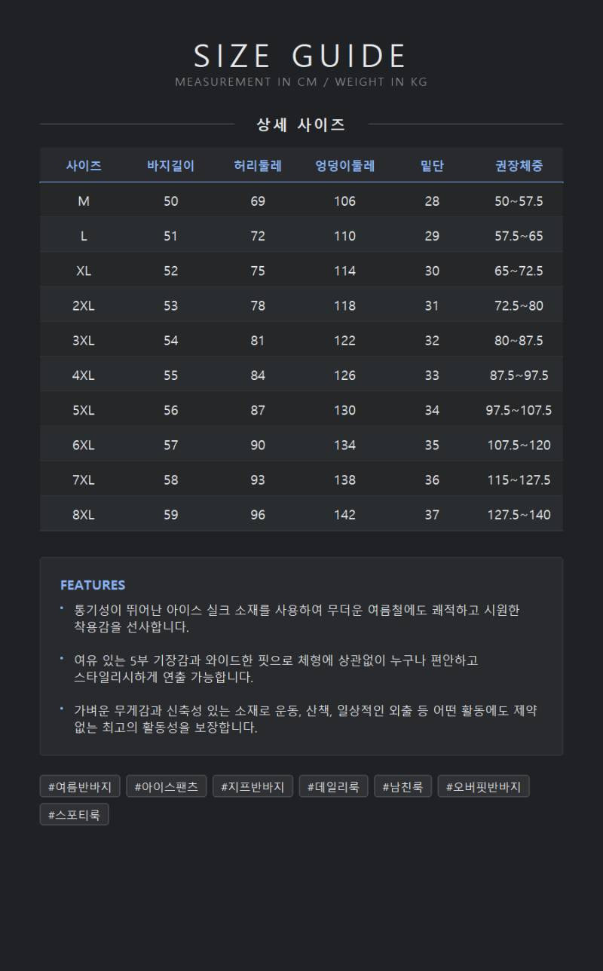Select the 2XL size row label
The width and height of the screenshot is (603, 971).
tap(84, 305)
